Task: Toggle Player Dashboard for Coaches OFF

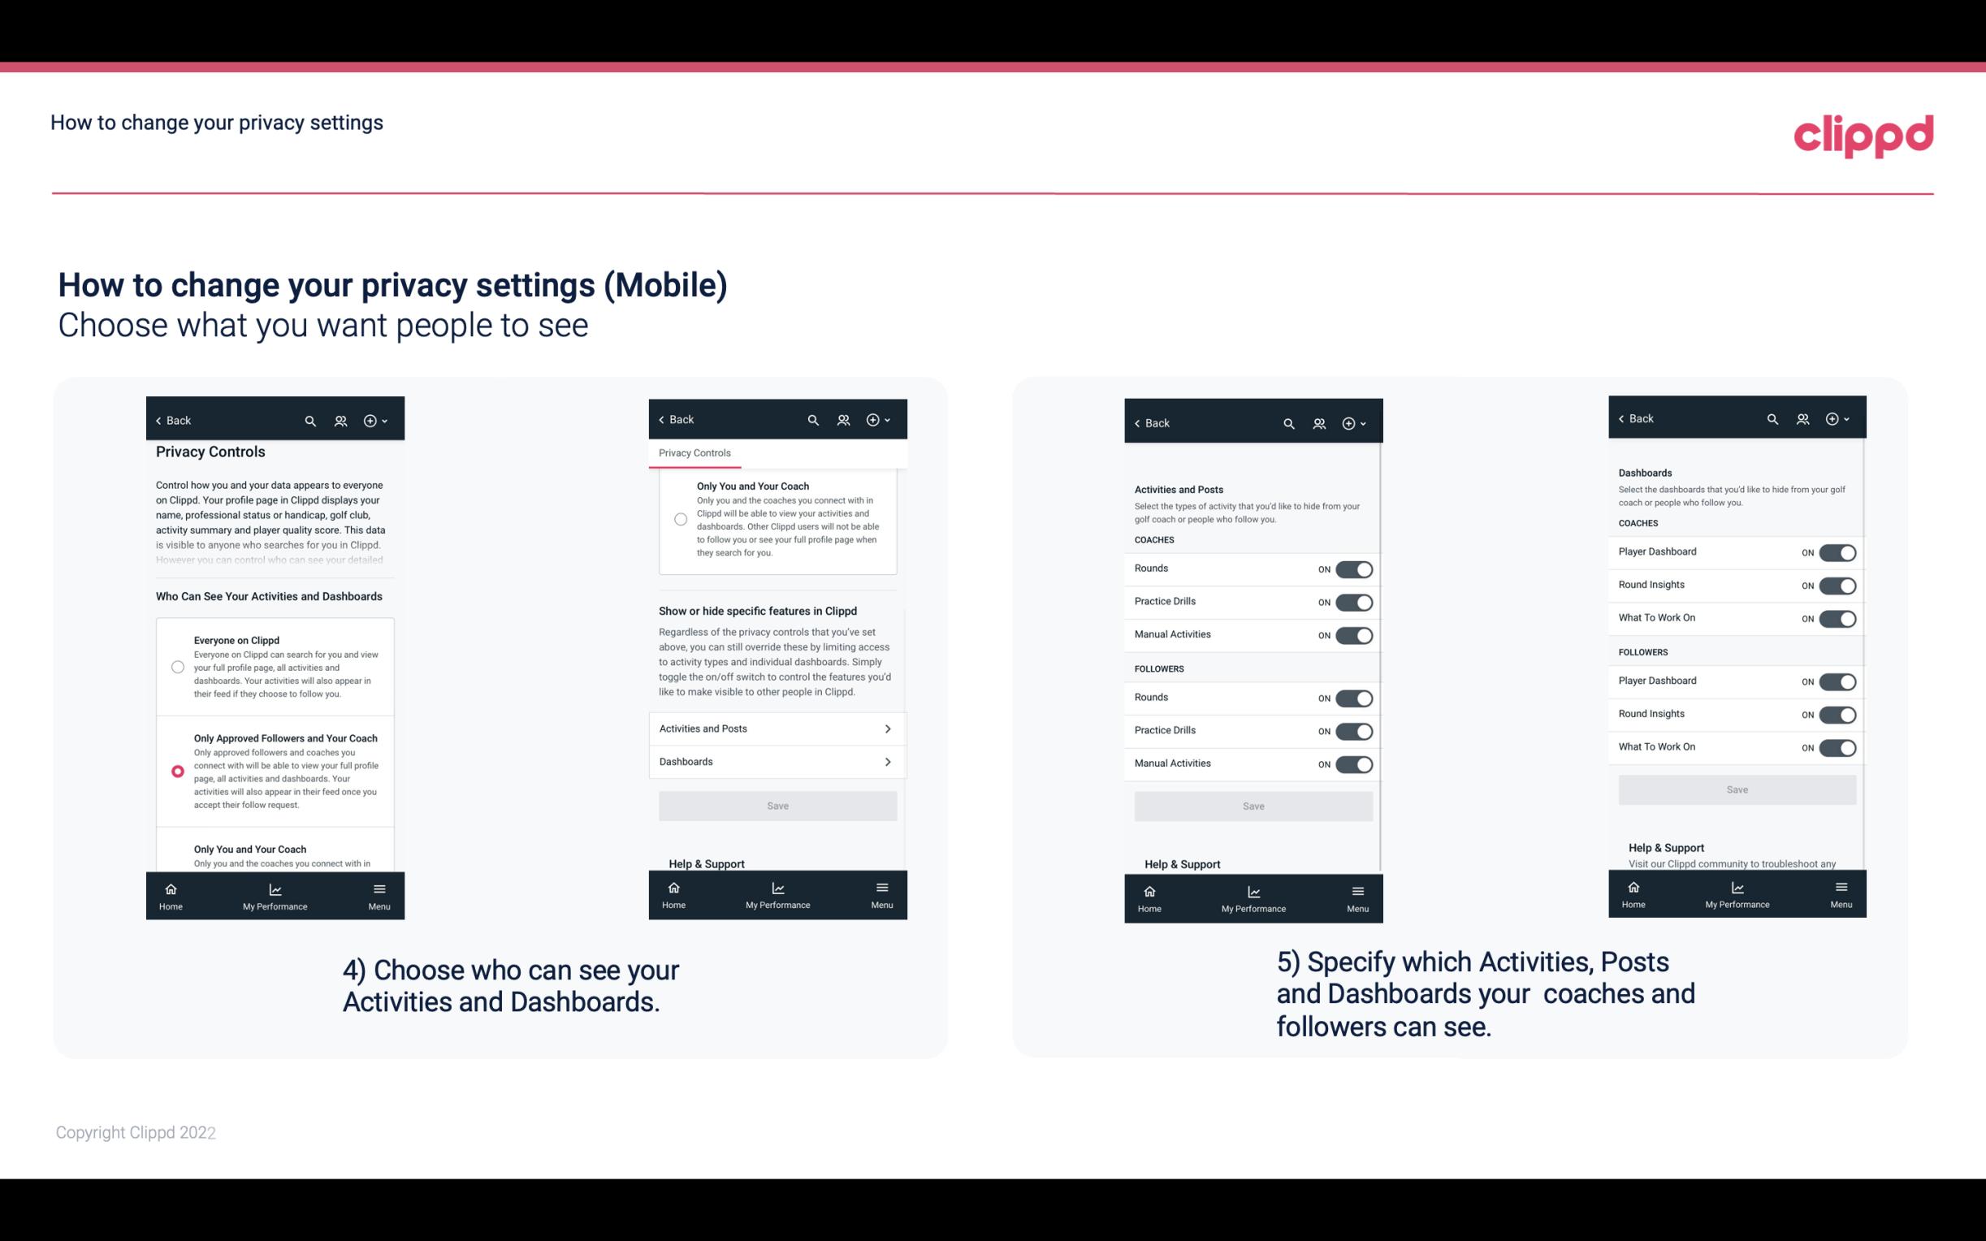Action: 1836,551
